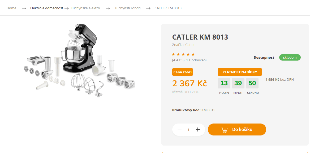Click the arrow icon after Home breadcrumb

point(24,8)
